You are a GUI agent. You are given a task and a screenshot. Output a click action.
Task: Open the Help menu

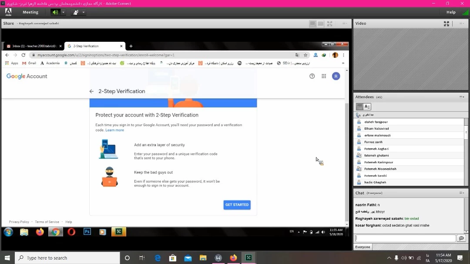tap(451, 12)
